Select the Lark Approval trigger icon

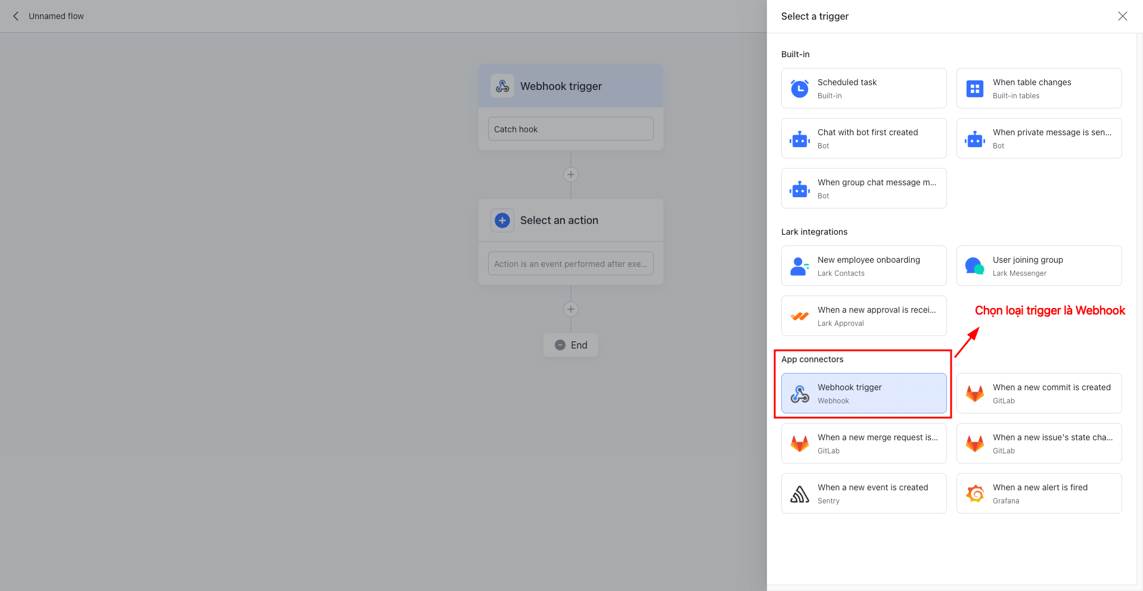(x=799, y=316)
